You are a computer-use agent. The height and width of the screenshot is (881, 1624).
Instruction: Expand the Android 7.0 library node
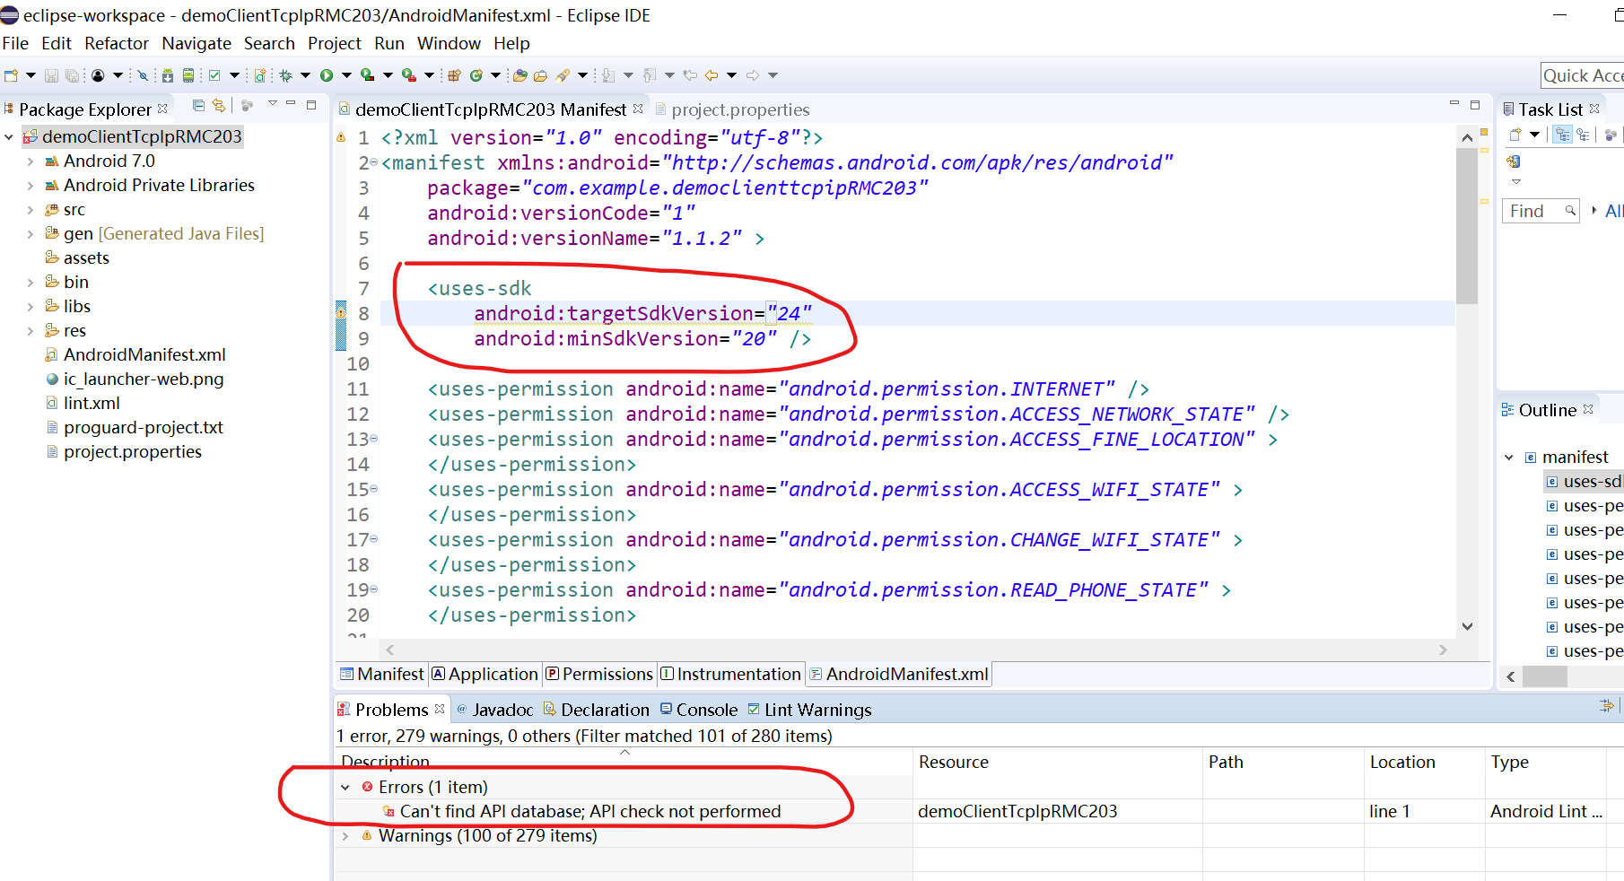[30, 161]
